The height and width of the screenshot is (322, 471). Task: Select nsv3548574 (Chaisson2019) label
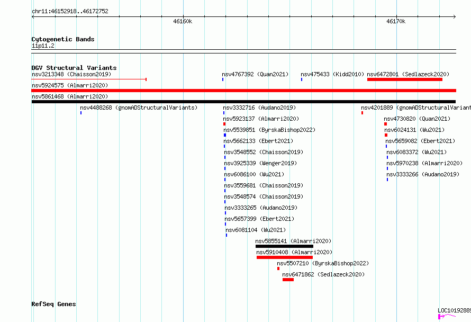[264, 196]
